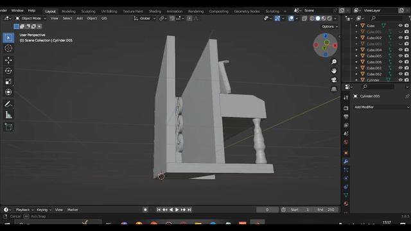Screen dimensions: 411x231
Task: Open the GIS menu
Action: click(x=104, y=19)
